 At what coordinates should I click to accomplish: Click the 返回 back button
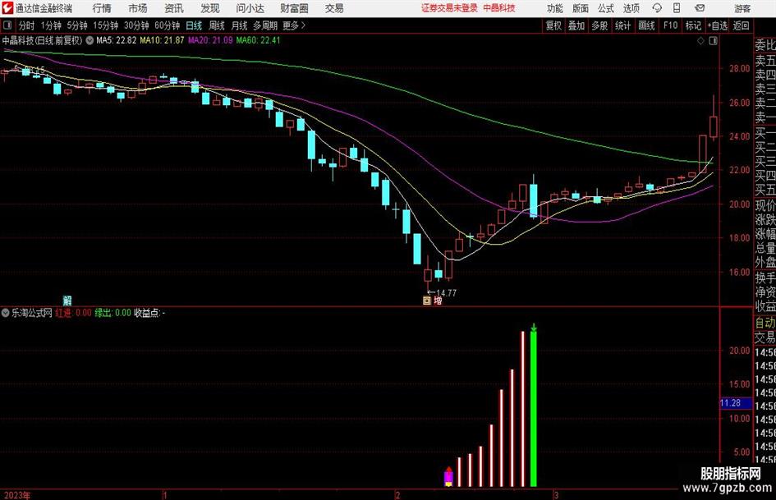click(x=741, y=25)
